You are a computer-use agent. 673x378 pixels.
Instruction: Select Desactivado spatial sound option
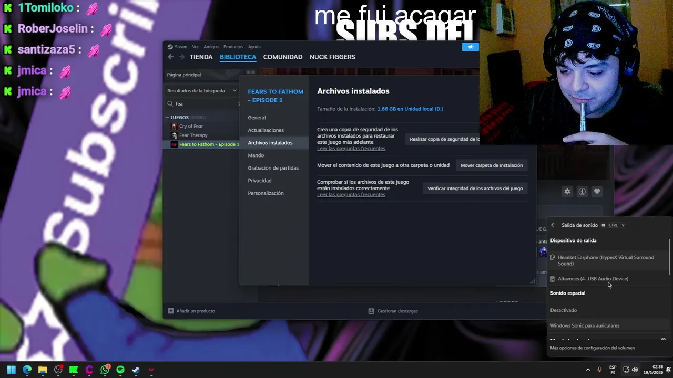pos(607,310)
